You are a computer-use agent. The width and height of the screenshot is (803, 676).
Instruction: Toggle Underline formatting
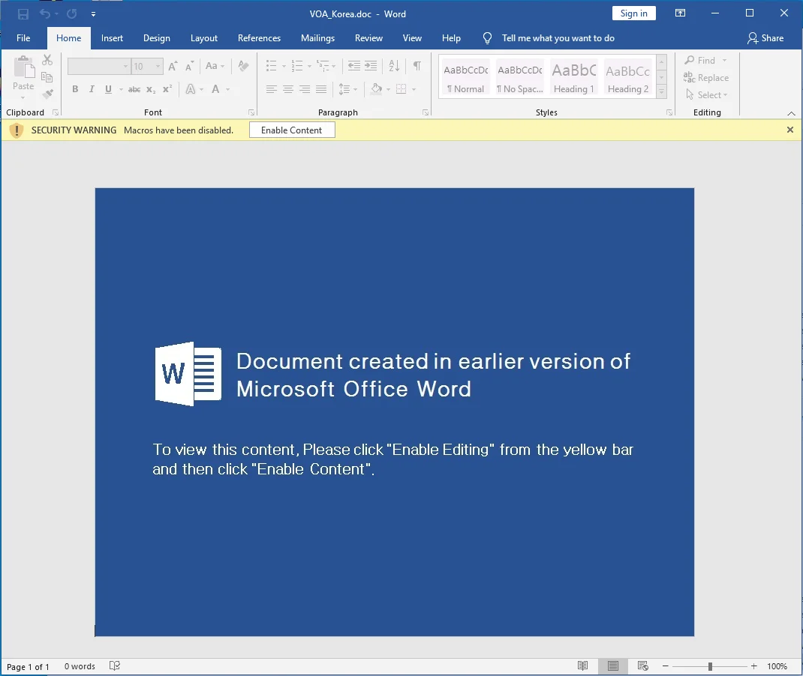(x=108, y=89)
